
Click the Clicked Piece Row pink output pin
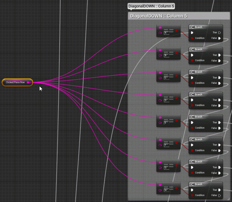[28, 83]
